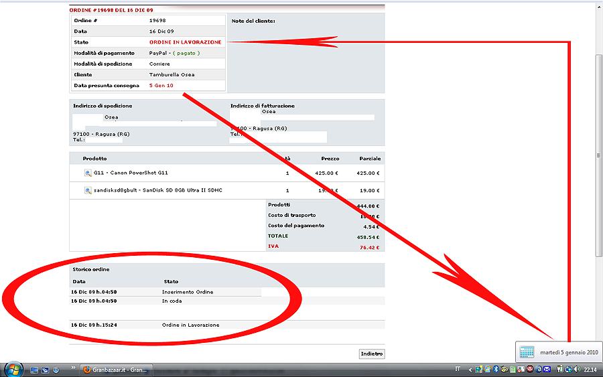Click the 22.14 taskbar clock
This screenshot has width=603, height=377.
[x=590, y=369]
